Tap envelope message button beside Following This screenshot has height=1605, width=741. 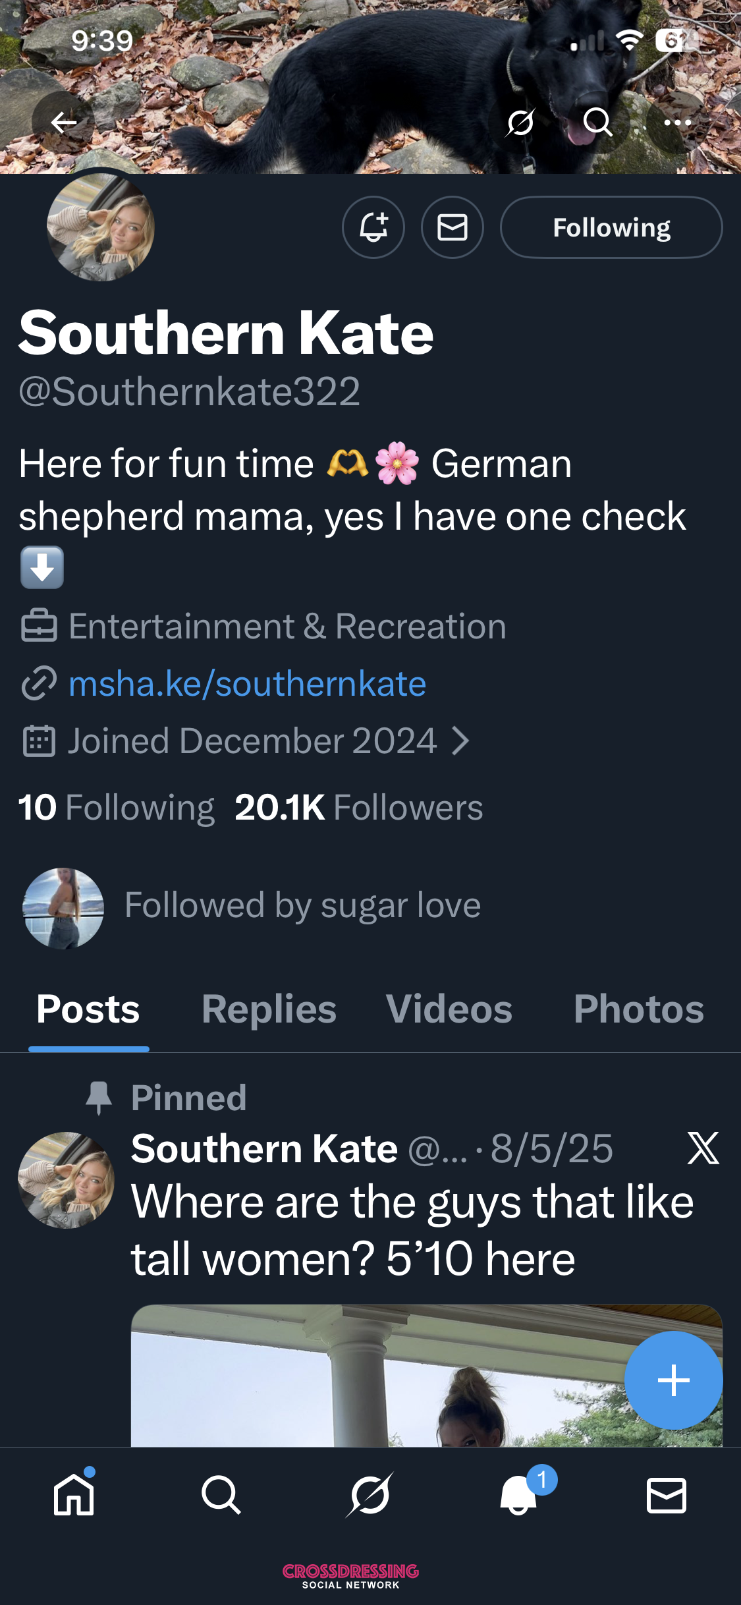[453, 227]
